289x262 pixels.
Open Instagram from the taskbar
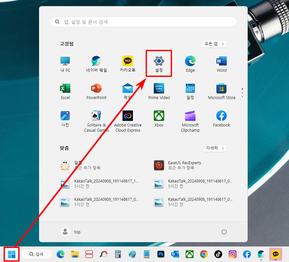coord(233,255)
